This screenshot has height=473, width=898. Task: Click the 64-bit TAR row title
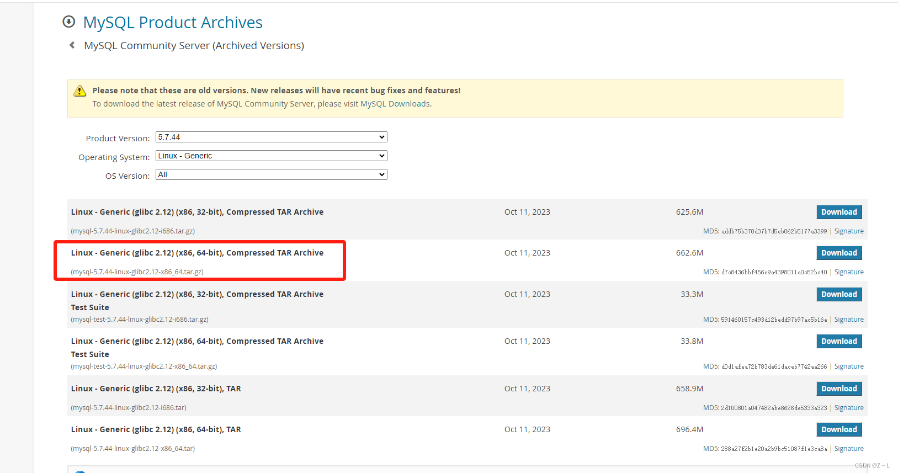pos(156,429)
